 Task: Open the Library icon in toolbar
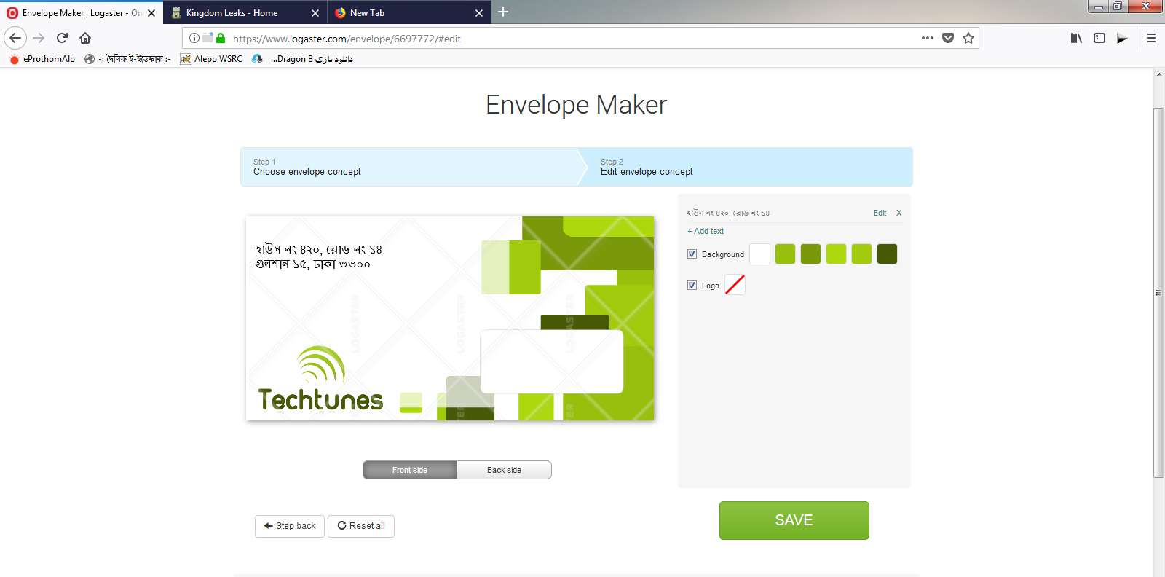click(x=1075, y=38)
